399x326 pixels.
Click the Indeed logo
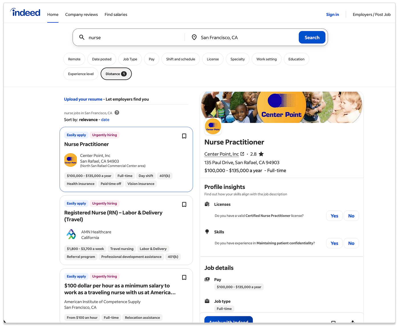[25, 13]
